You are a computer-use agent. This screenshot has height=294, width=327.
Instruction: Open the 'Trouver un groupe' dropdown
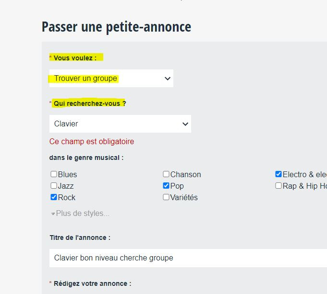111,79
